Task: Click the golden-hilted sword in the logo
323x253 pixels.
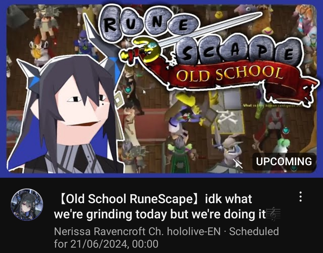Action: click(190, 37)
